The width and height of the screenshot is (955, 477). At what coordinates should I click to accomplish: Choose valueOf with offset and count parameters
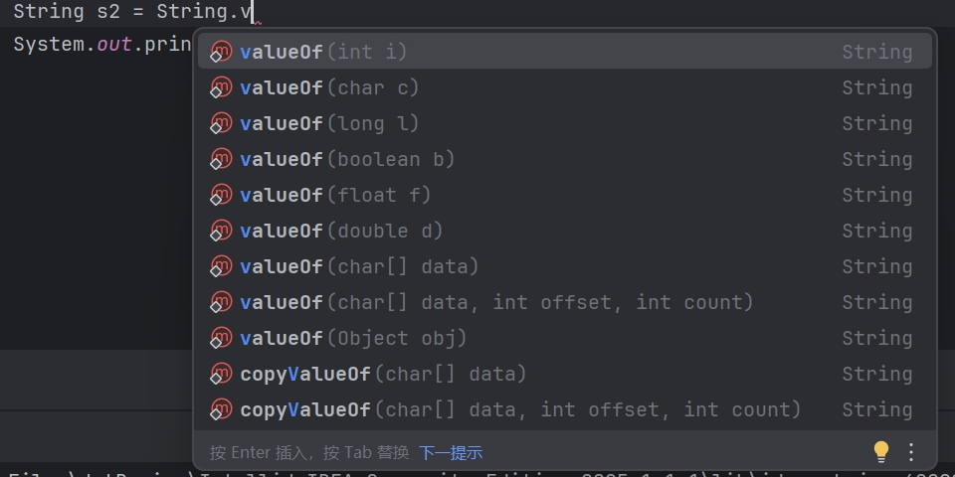(565, 302)
